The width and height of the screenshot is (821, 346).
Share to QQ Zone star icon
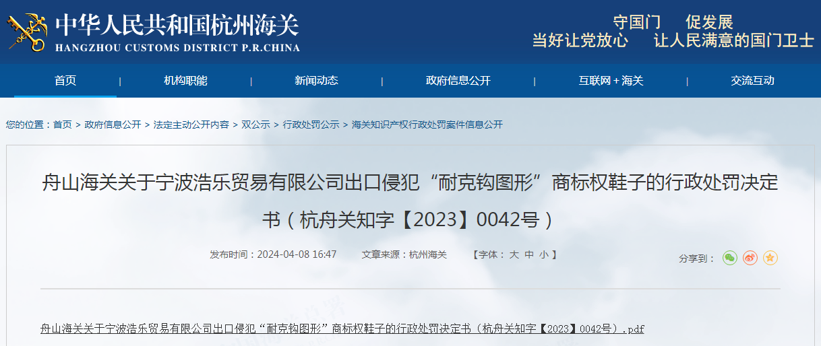pyautogui.click(x=770, y=258)
